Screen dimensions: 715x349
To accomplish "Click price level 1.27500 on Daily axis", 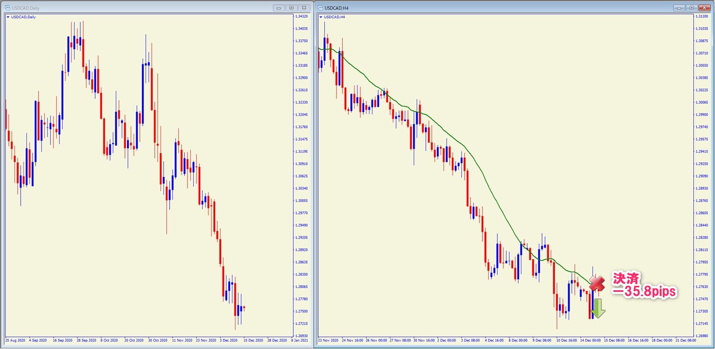I will [x=302, y=311].
